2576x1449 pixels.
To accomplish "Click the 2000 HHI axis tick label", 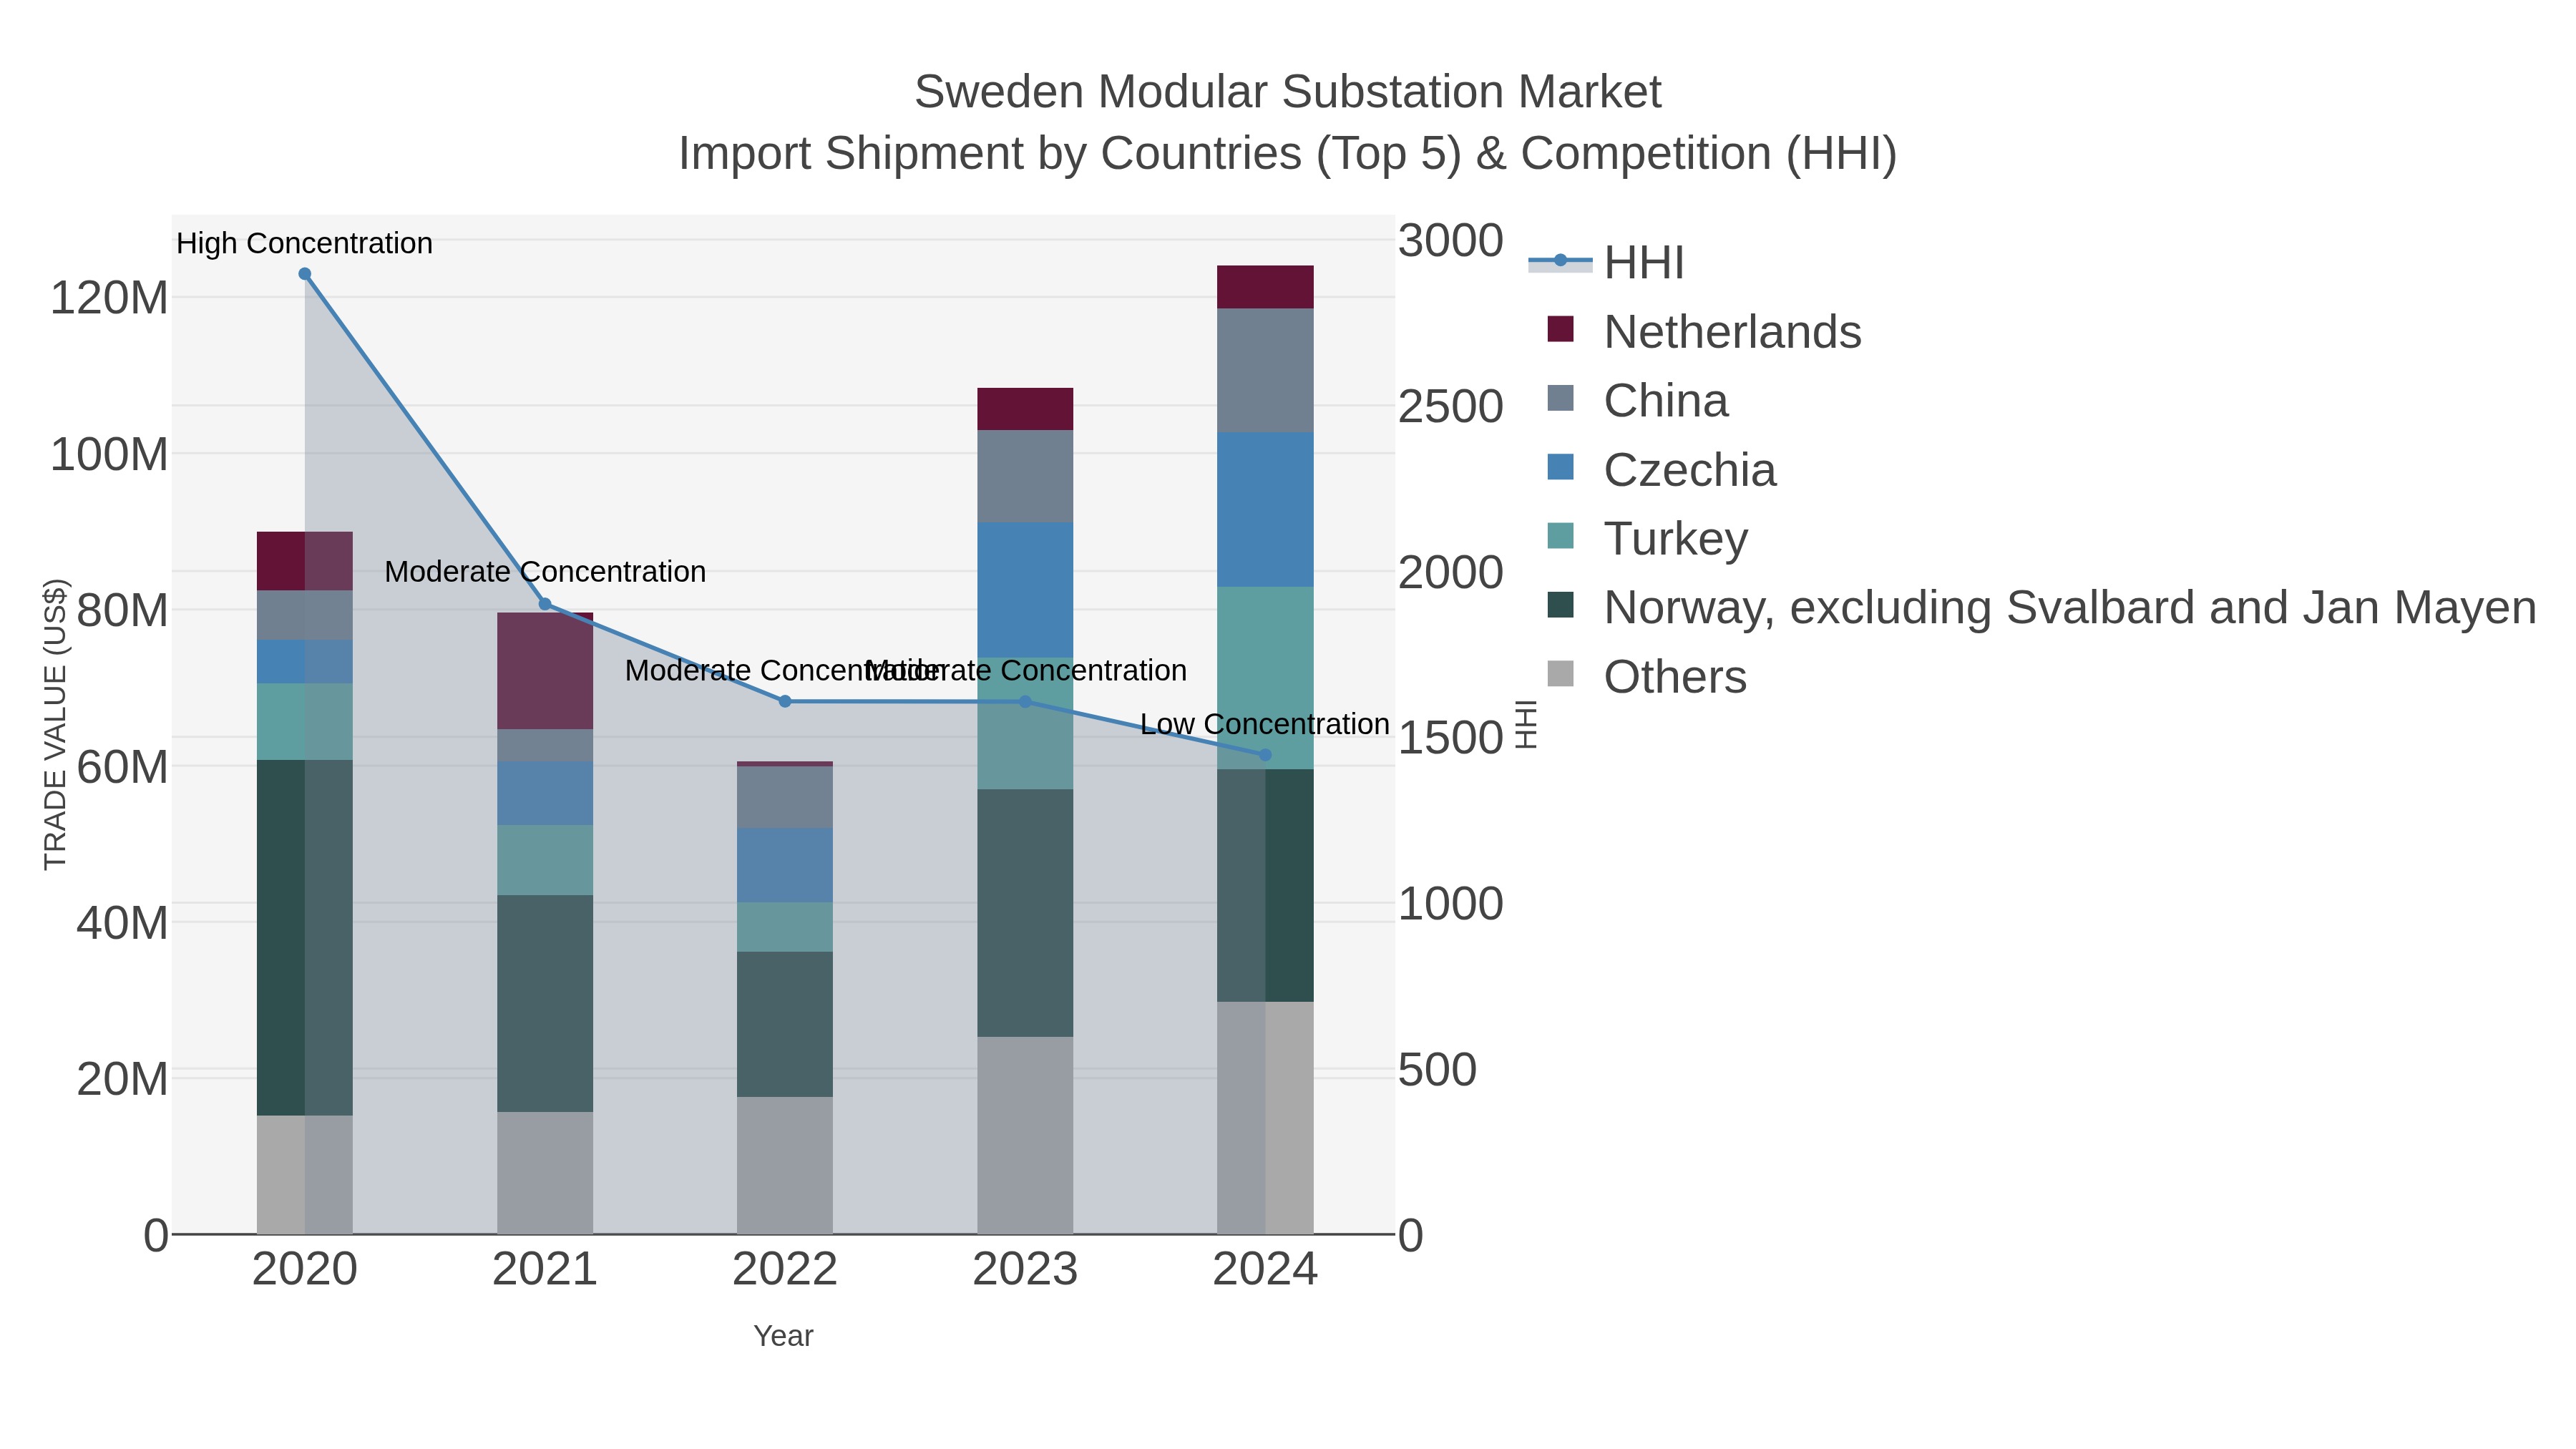I will point(1450,573).
